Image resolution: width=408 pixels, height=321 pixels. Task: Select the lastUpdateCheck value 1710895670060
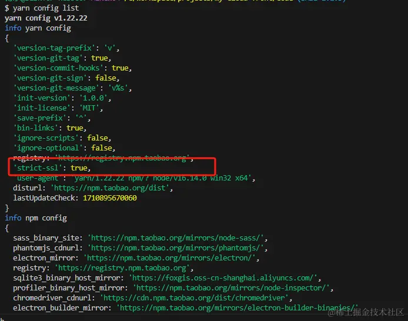tap(110, 198)
